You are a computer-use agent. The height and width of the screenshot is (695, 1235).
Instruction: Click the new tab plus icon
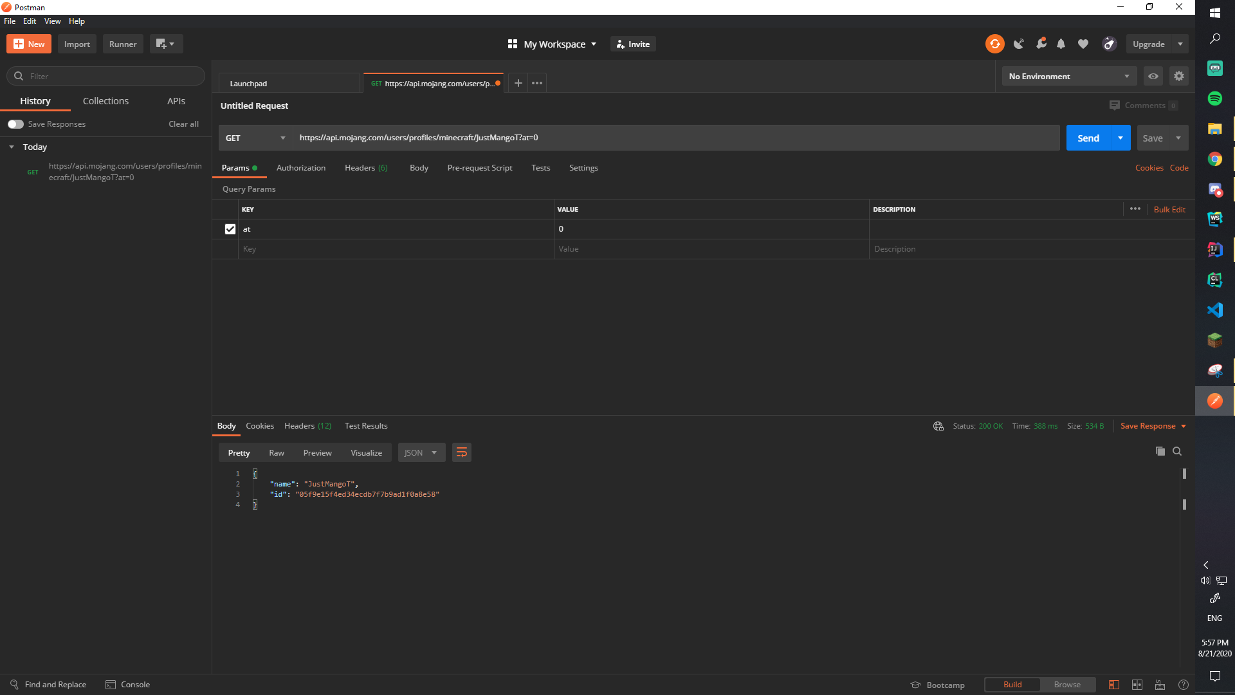[x=518, y=83]
